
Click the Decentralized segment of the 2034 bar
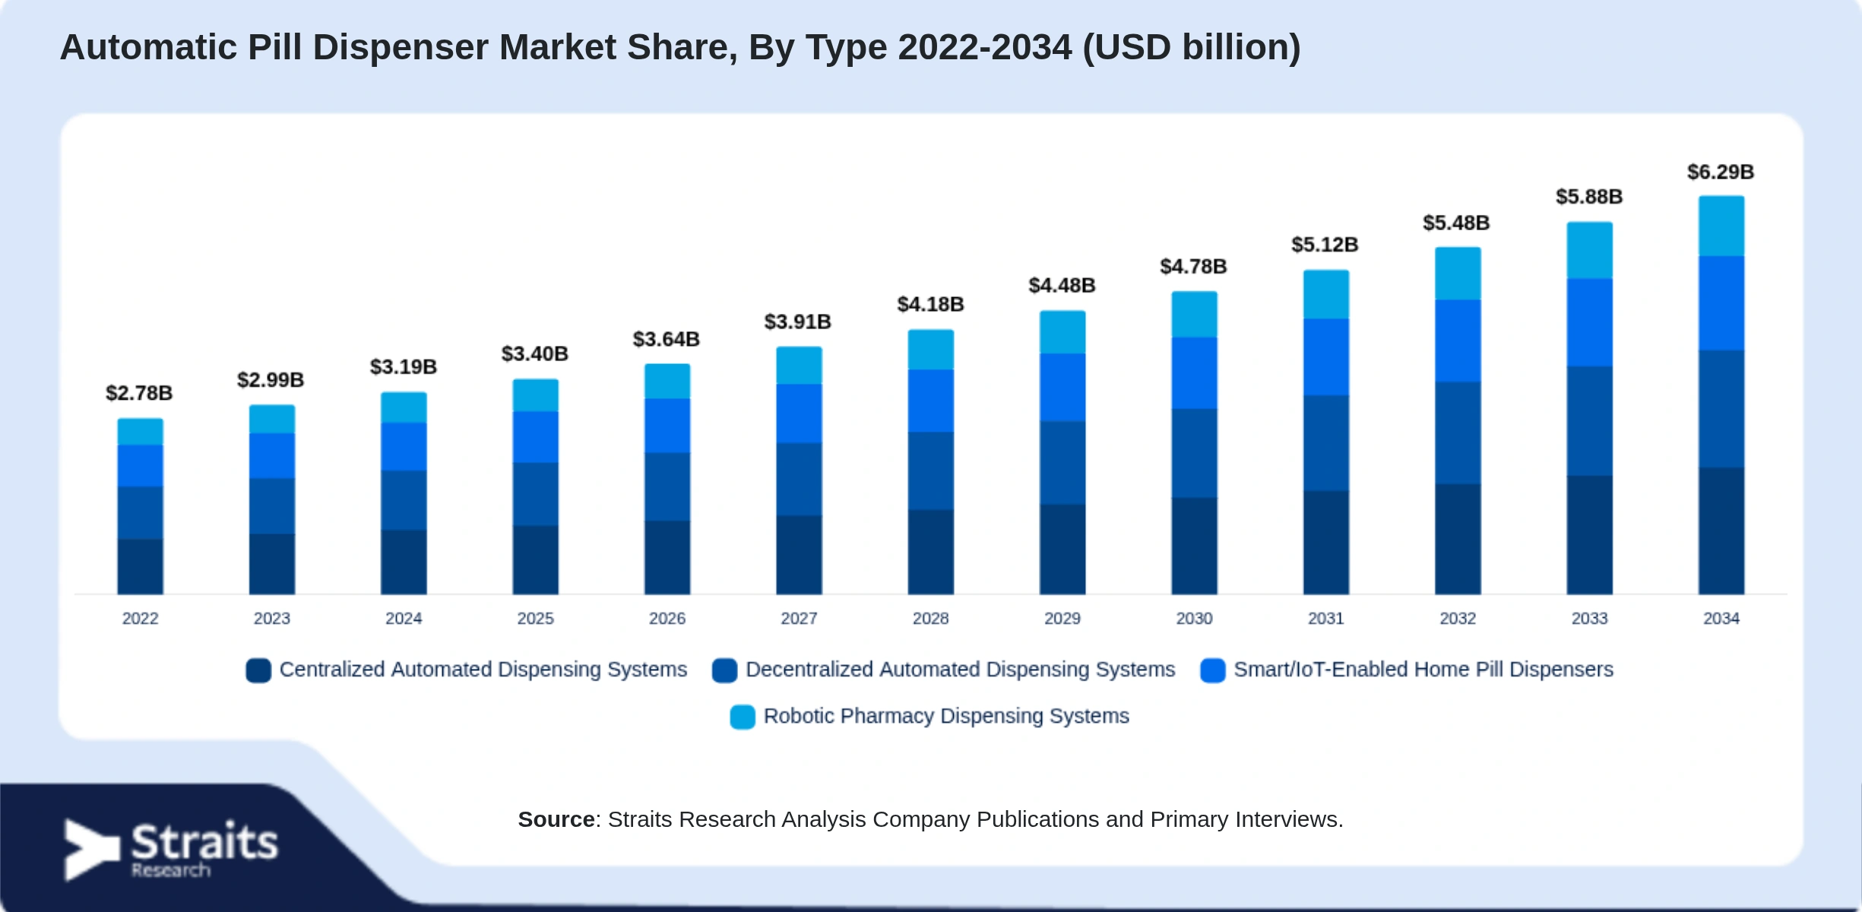tap(1721, 409)
